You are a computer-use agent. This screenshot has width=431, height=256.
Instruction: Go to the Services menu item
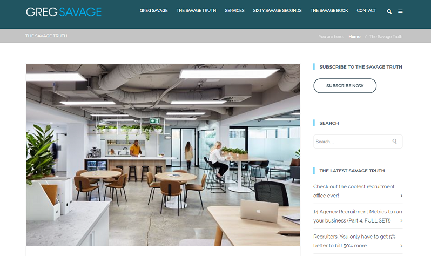coord(234,10)
